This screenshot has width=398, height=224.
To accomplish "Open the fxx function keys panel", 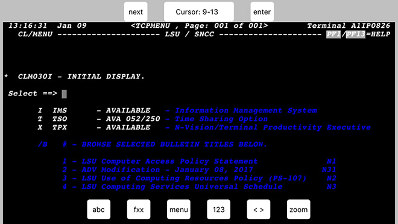I will click(139, 210).
